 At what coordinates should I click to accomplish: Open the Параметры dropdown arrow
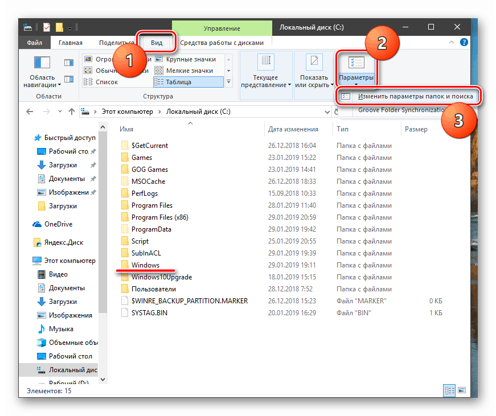tap(356, 83)
